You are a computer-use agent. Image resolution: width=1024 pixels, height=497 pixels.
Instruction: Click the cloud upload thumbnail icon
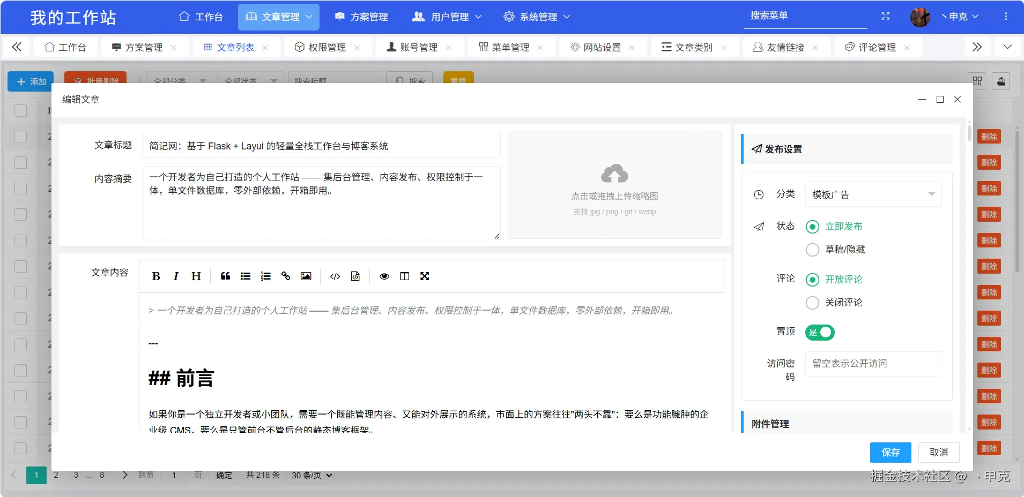point(614,174)
